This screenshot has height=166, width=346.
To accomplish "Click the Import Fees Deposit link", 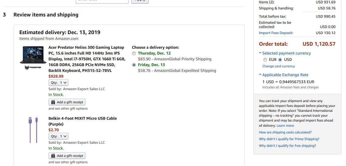I will [x=276, y=33].
